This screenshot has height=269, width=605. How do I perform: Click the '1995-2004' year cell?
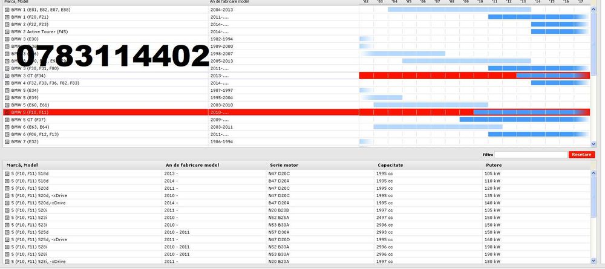point(221,97)
